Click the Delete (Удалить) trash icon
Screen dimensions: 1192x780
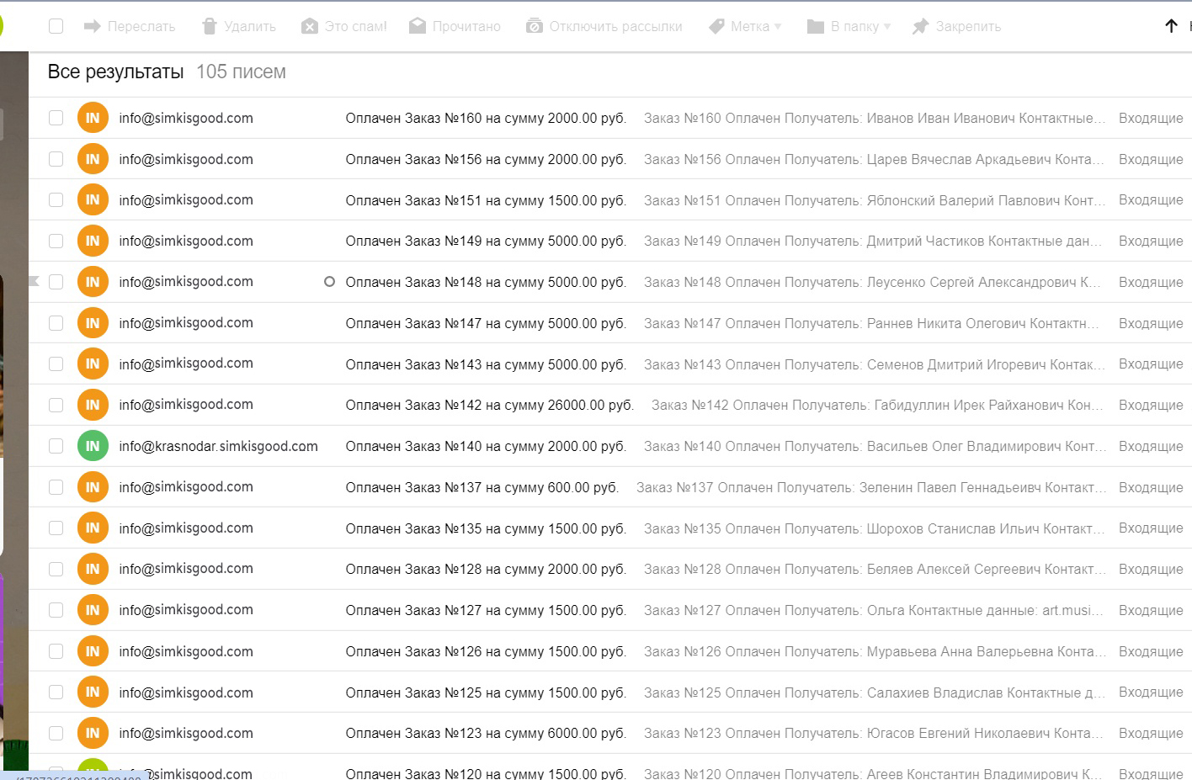click(210, 27)
